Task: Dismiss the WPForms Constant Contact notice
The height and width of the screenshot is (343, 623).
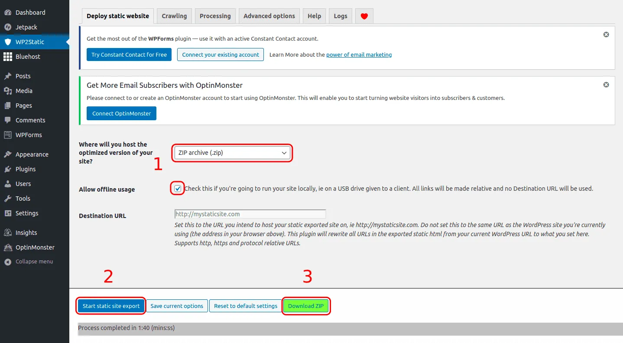Action: tap(606, 35)
